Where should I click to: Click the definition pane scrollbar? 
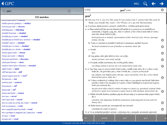(166, 19)
